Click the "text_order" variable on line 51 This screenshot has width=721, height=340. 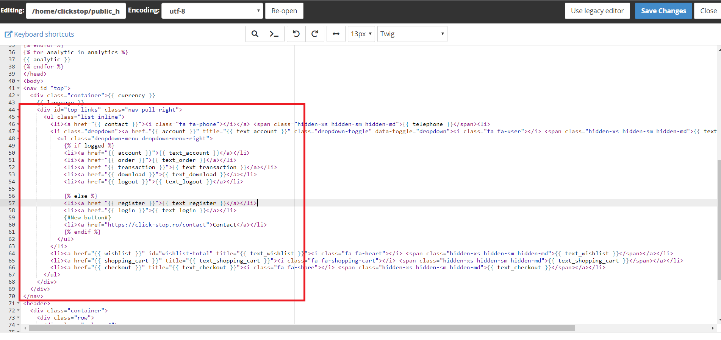coord(179,160)
